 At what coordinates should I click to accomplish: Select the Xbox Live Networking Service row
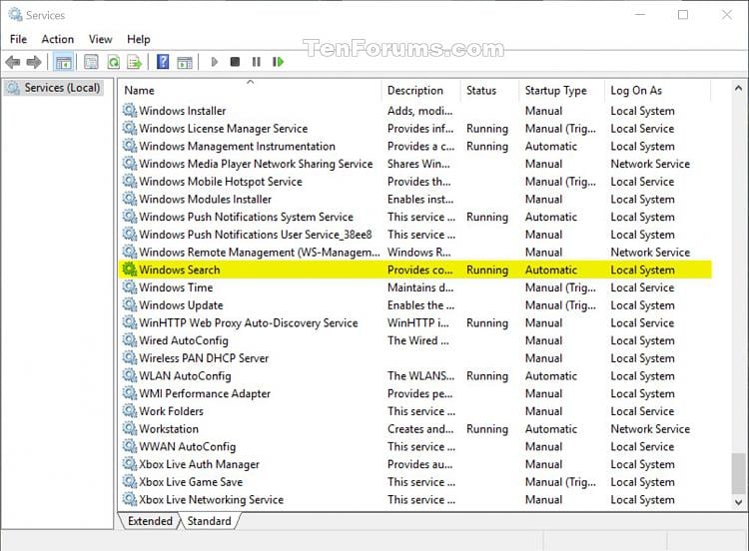click(x=415, y=499)
